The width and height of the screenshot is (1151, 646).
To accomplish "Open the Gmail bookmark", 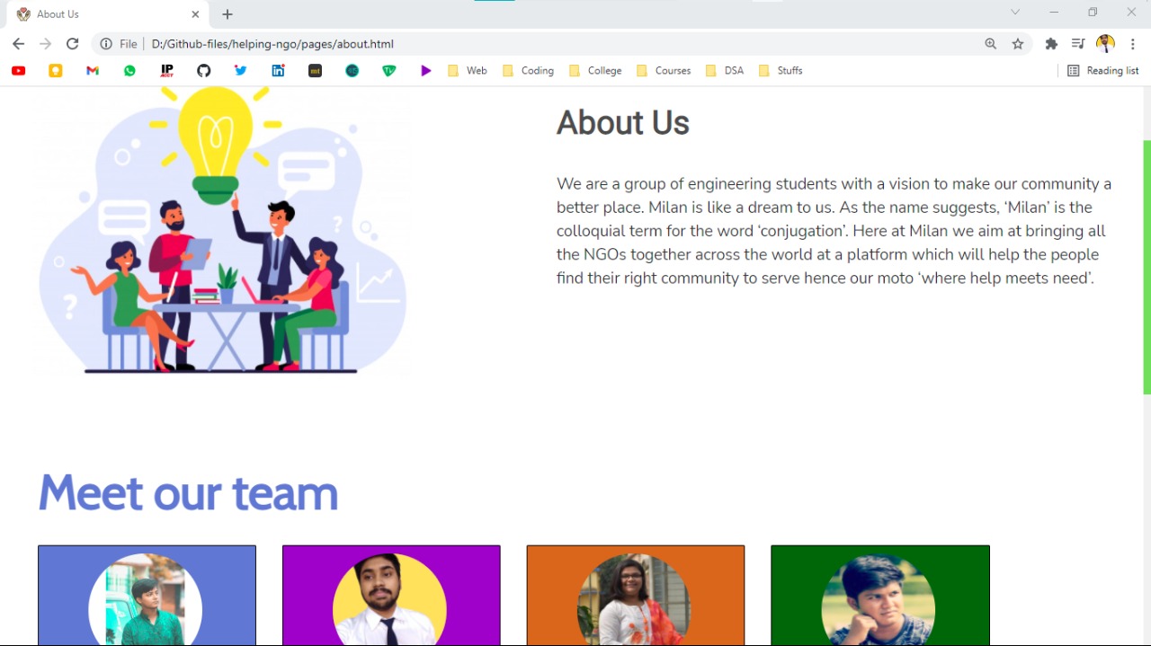I will click(x=93, y=71).
